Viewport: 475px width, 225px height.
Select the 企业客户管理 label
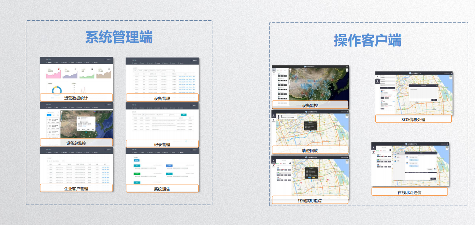[x=76, y=188]
